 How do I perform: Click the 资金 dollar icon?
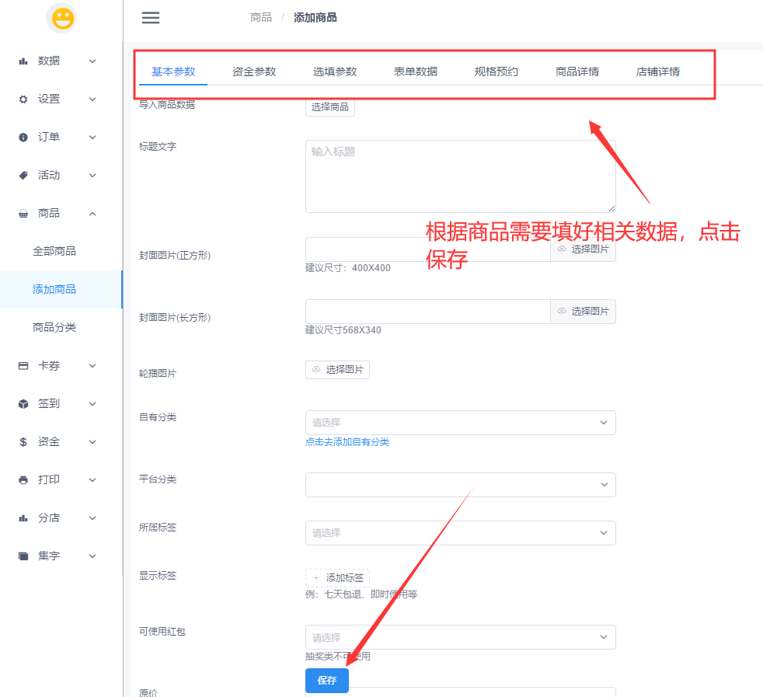[23, 442]
